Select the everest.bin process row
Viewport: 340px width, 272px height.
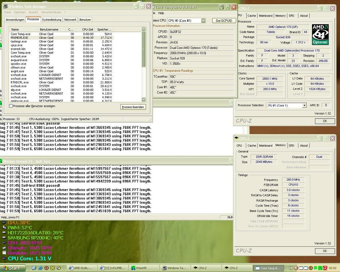point(61,49)
